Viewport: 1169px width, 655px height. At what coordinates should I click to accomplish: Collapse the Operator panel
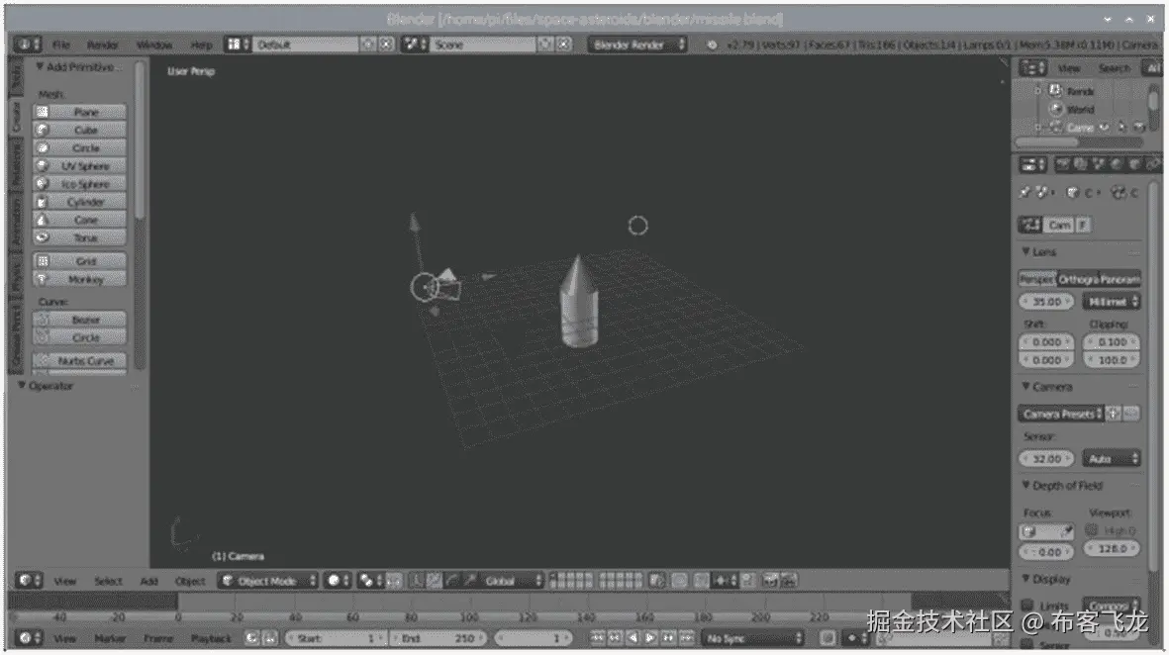click(x=22, y=386)
